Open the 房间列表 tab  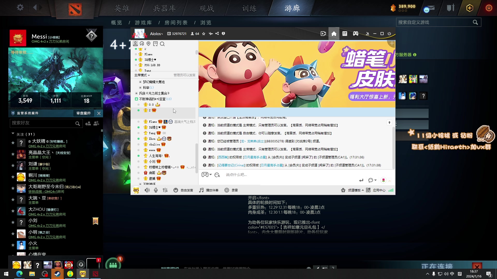(x=176, y=23)
